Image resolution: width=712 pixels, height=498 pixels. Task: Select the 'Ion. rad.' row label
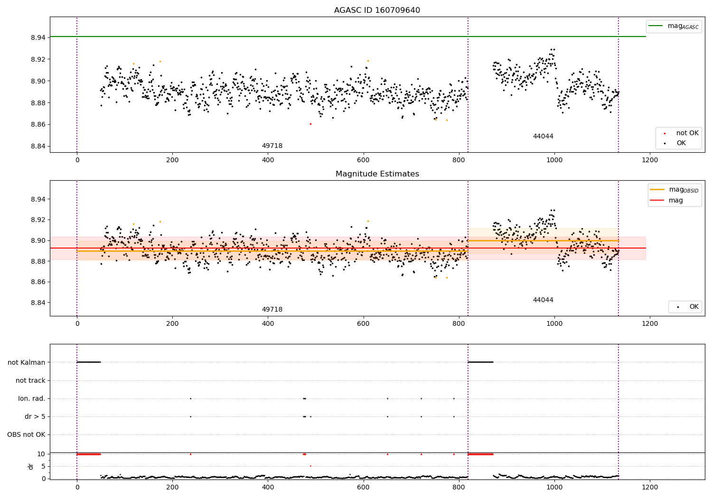point(32,398)
